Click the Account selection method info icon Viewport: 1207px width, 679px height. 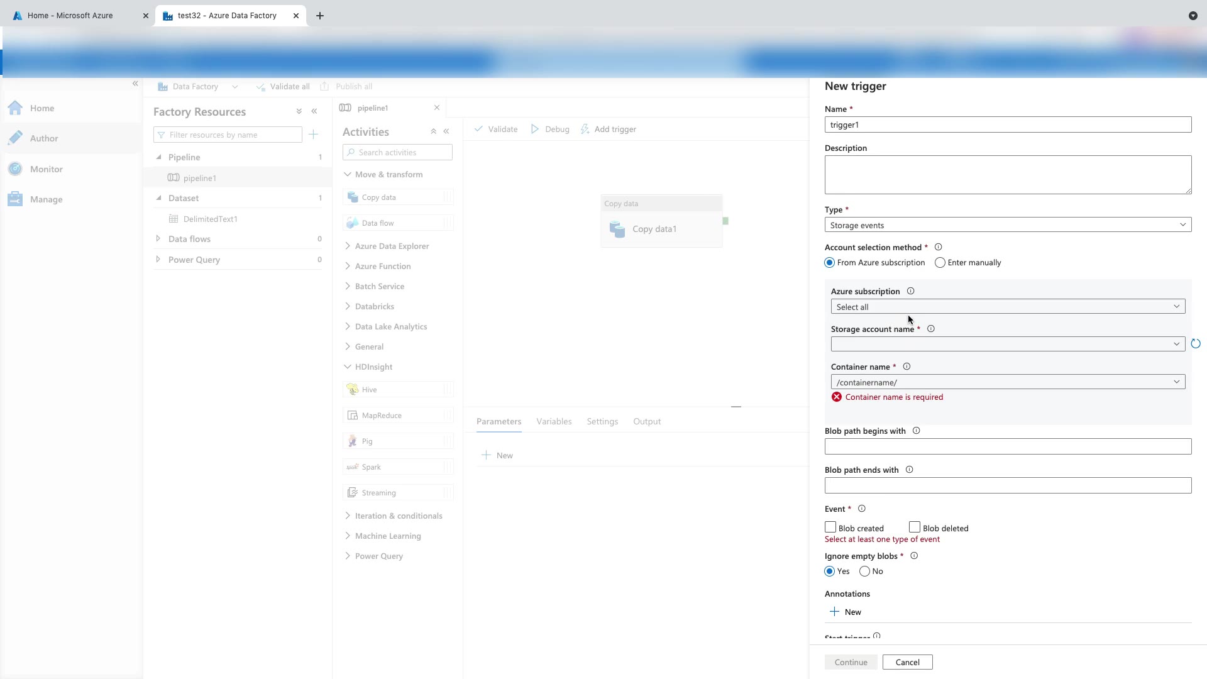pos(938,247)
